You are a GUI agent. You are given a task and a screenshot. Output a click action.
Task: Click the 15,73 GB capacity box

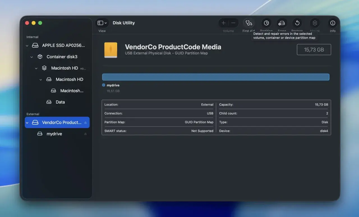(x=314, y=49)
